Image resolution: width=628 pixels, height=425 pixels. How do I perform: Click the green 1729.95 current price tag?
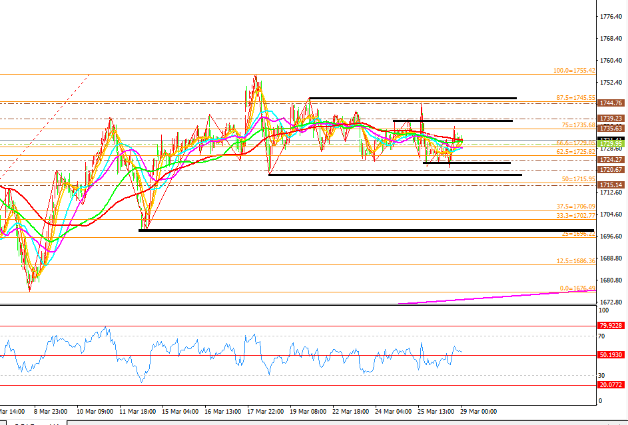(x=611, y=143)
